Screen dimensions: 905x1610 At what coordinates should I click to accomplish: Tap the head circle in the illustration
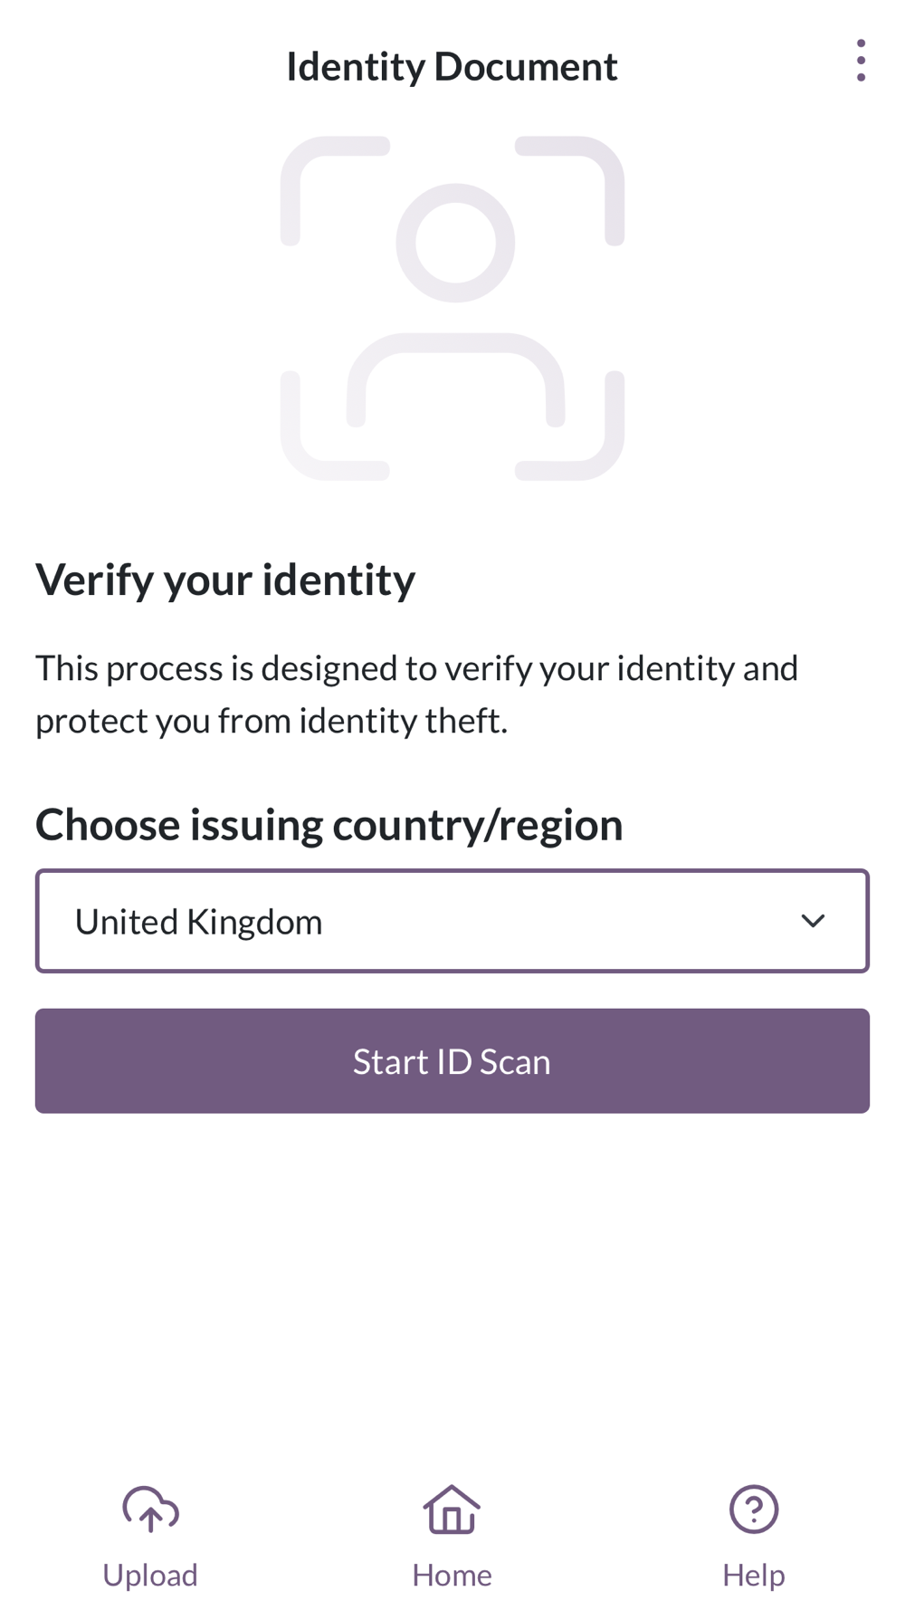coord(455,243)
